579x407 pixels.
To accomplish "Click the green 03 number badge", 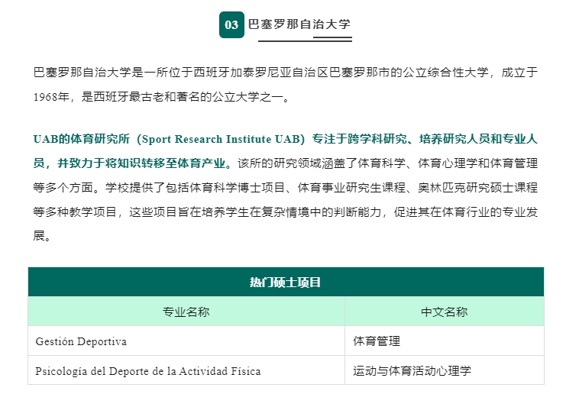I will click(231, 24).
